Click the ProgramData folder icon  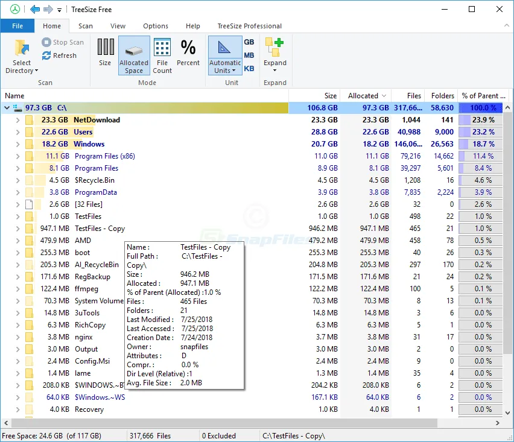[29, 192]
